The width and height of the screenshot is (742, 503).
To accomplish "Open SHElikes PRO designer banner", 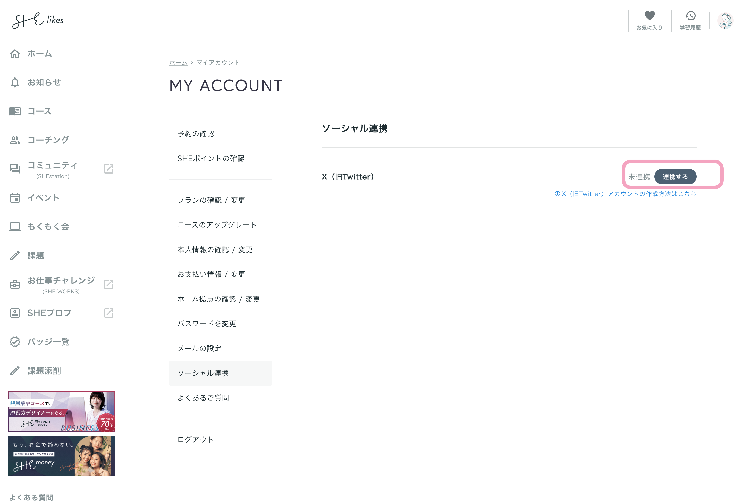I will pos(62,411).
